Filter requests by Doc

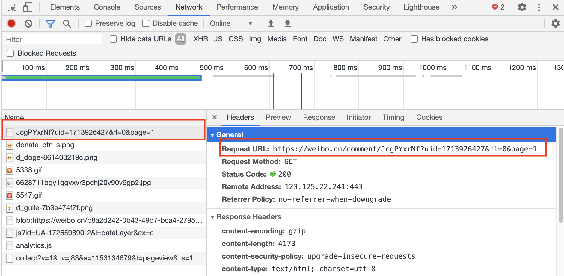320,39
